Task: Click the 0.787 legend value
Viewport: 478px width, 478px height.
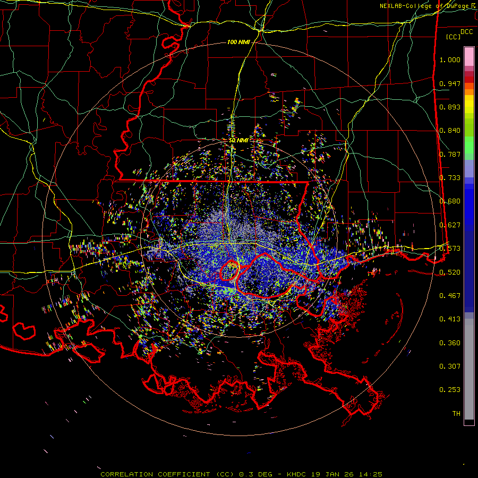Action: (450, 154)
